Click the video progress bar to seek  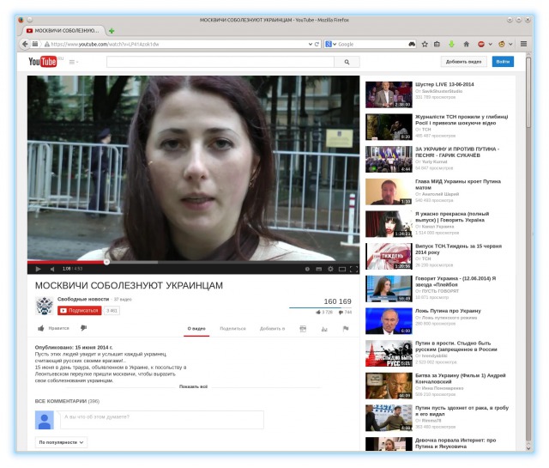tap(214, 261)
